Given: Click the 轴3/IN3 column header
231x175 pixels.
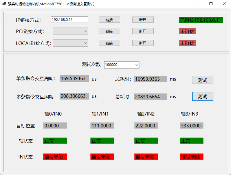Looking at the screenshot, I should pyautogui.click(x=189, y=114).
